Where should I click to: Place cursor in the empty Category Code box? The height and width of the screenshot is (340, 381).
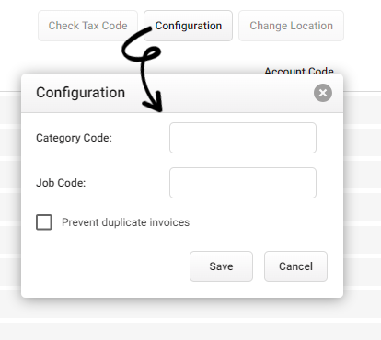[x=243, y=138]
